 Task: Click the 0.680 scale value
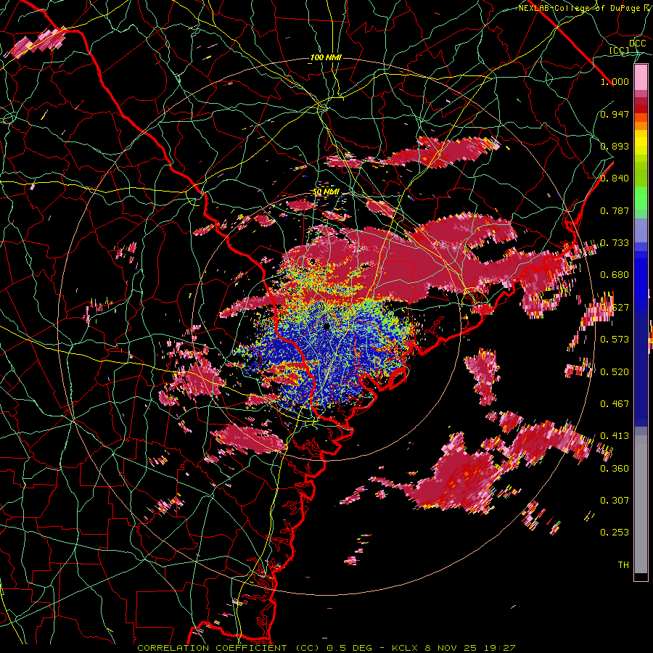click(x=615, y=275)
